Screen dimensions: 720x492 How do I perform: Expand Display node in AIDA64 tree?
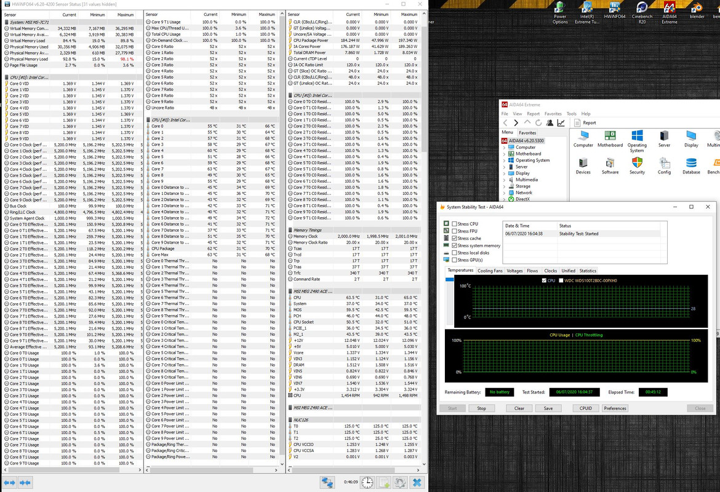504,173
